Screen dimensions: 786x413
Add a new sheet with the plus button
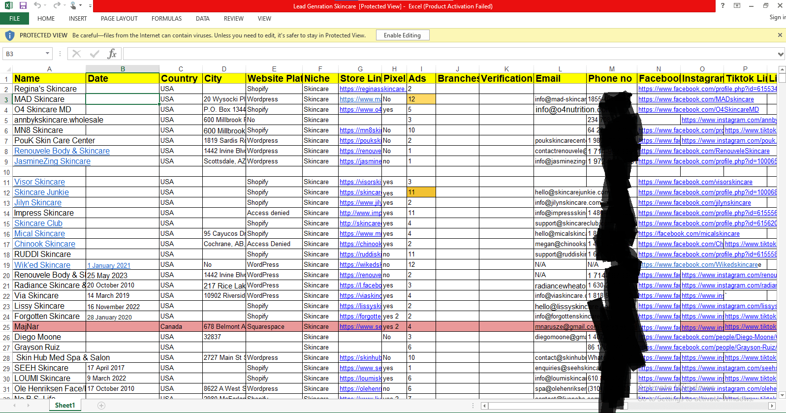coord(101,406)
